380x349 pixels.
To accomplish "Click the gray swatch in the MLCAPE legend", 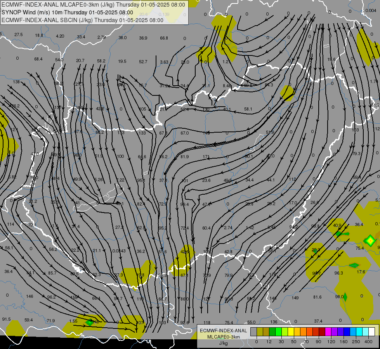I will click(x=253, y=332).
